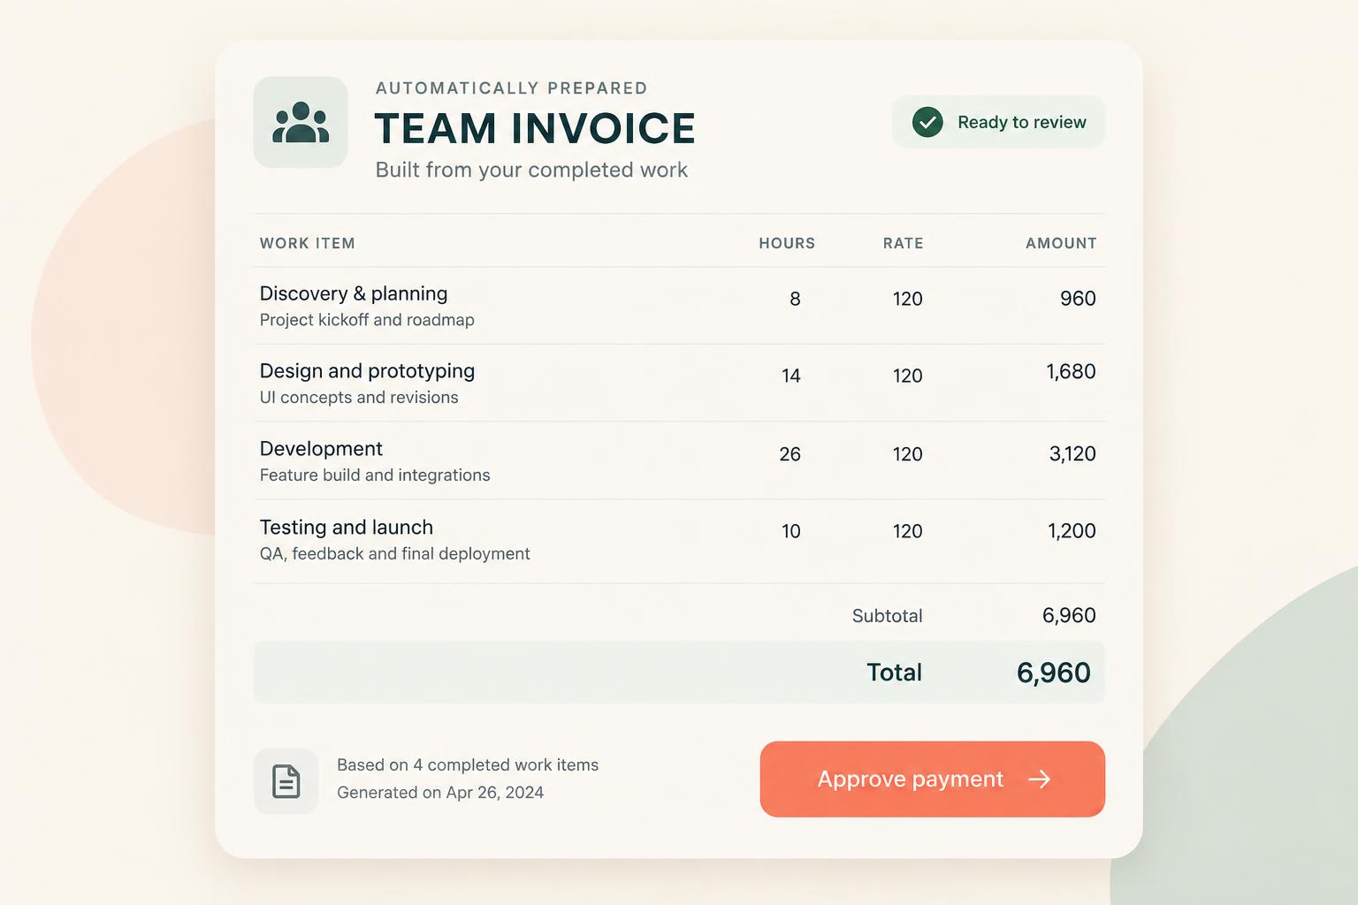Click the Ready to review badge
The width and height of the screenshot is (1358, 905).
pyautogui.click(x=998, y=122)
